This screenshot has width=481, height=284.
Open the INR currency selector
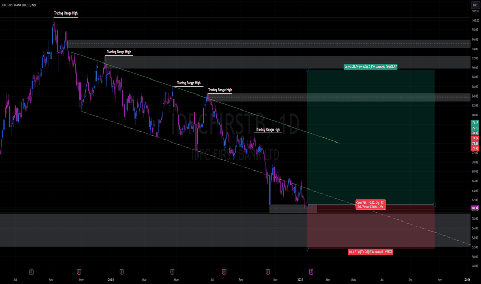click(x=475, y=5)
